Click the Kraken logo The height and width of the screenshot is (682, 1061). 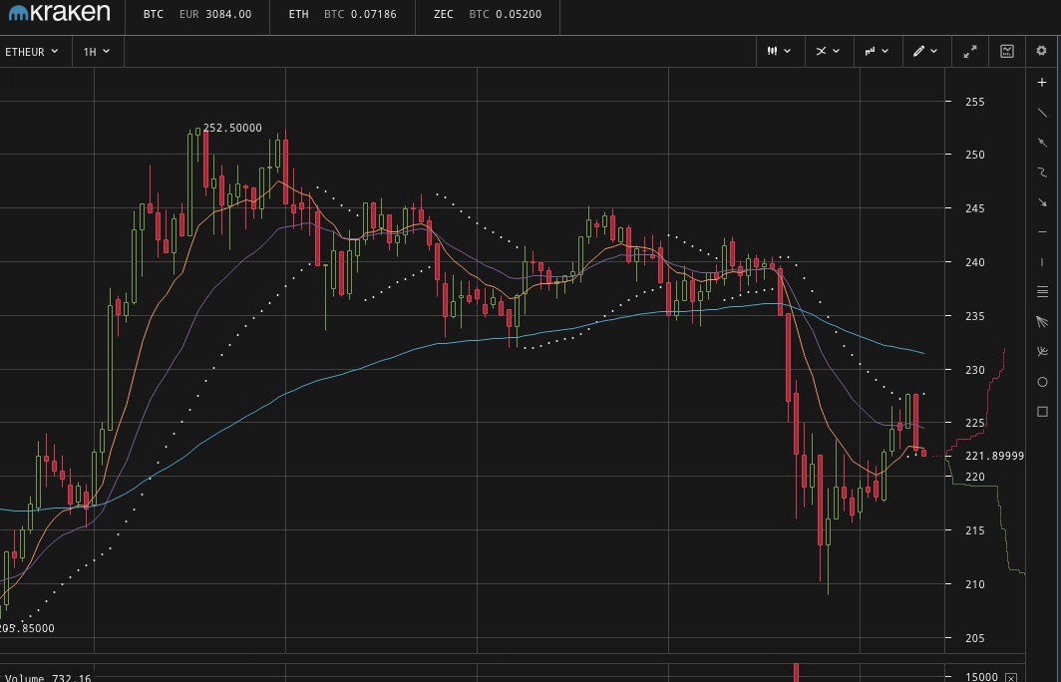tap(59, 12)
